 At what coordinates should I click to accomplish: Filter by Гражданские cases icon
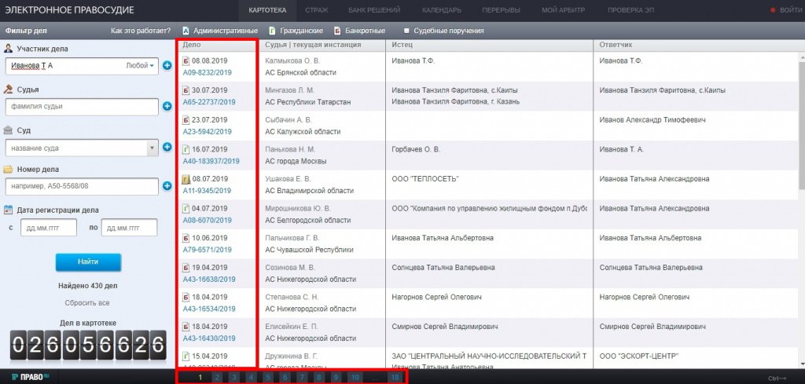pyautogui.click(x=262, y=31)
